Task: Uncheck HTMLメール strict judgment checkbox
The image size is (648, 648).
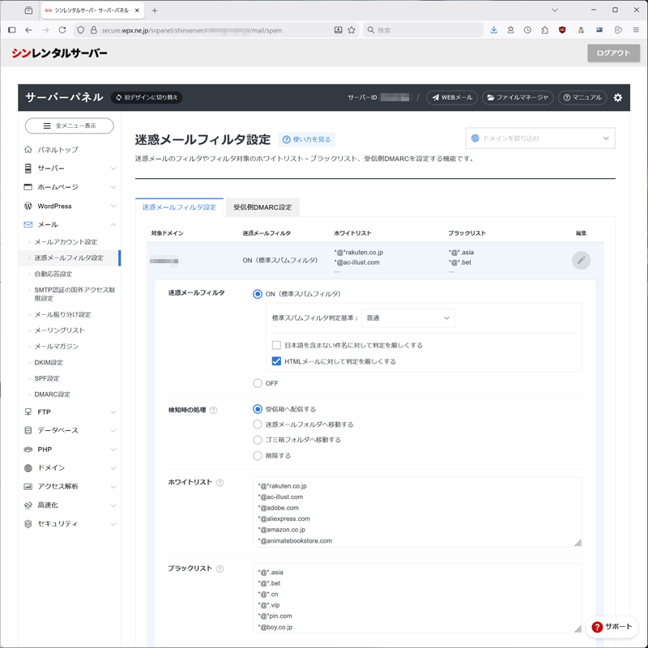Action: click(x=277, y=361)
